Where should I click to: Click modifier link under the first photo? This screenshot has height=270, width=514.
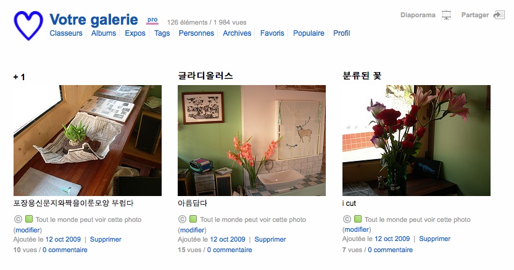28,230
